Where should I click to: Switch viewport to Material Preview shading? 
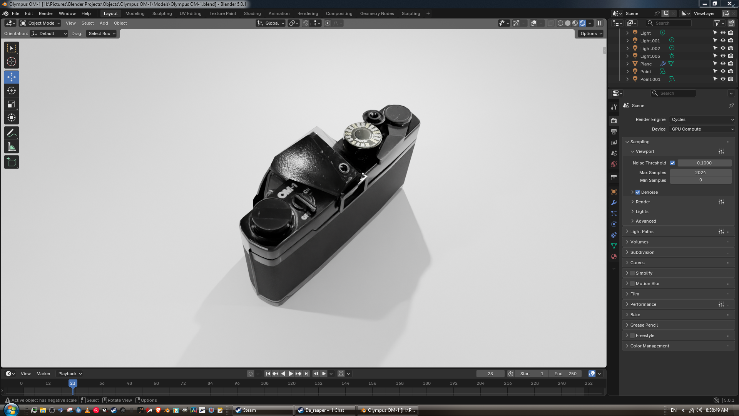[x=575, y=23]
